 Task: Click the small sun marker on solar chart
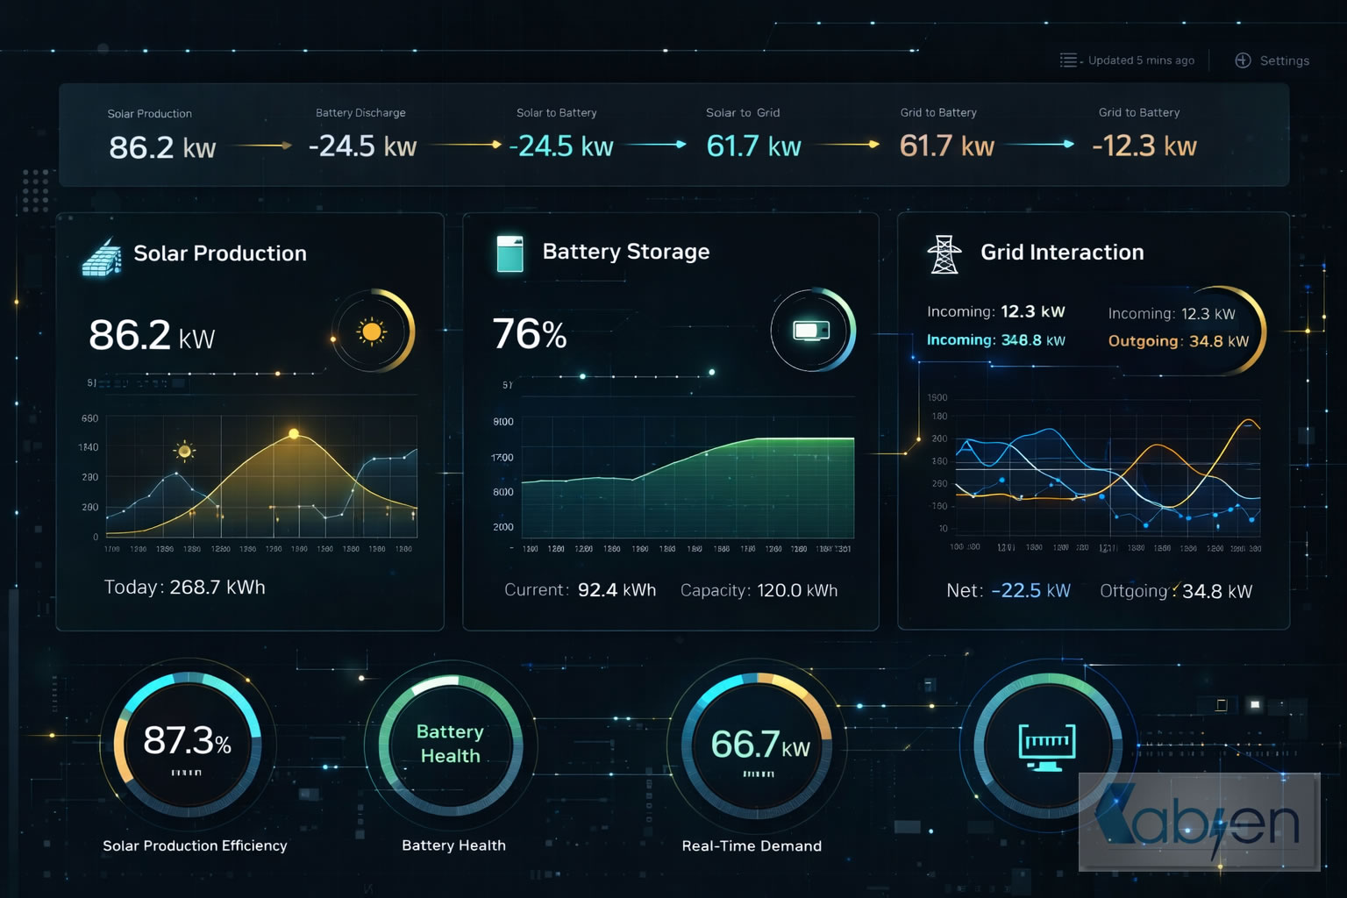point(184,451)
